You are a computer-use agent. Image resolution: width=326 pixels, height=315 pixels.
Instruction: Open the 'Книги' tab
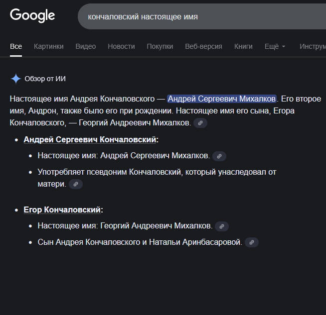pos(243,46)
